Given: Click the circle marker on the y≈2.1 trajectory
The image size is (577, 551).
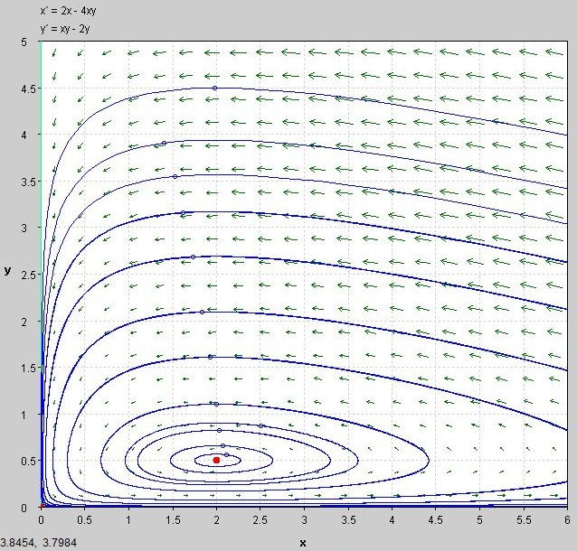Looking at the screenshot, I should pos(202,313).
